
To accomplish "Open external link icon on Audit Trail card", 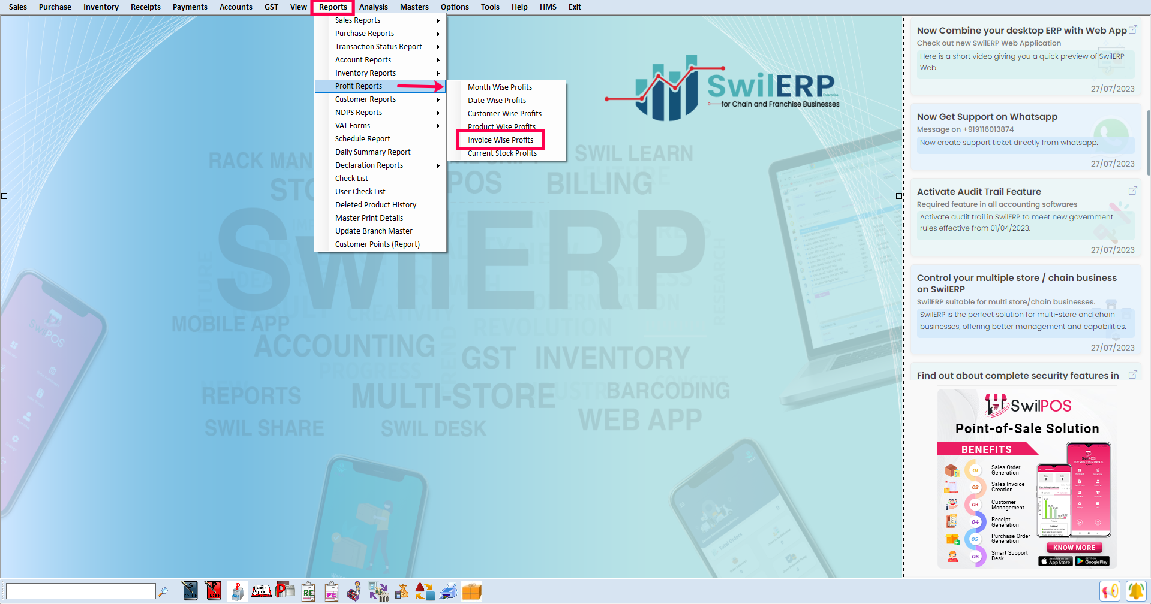I will point(1133,191).
